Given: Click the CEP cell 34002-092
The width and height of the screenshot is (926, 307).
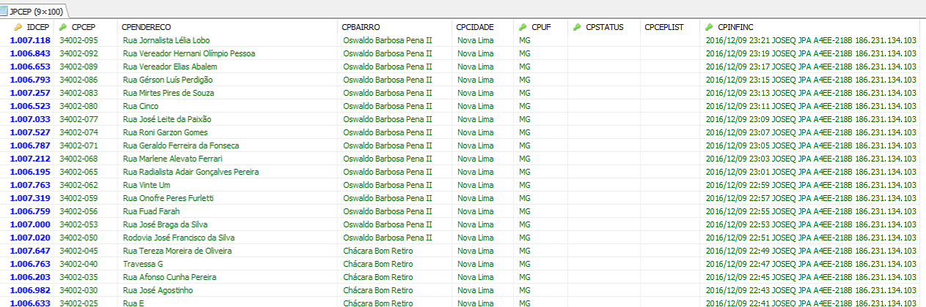Looking at the screenshot, I should click(78, 53).
